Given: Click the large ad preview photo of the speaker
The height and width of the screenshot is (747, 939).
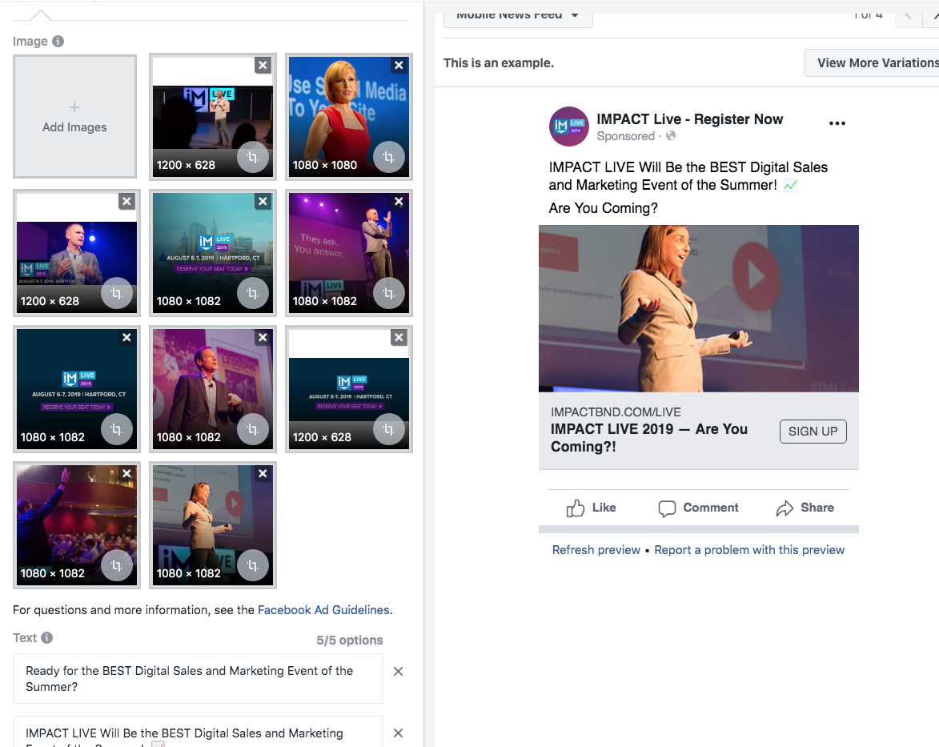Looking at the screenshot, I should point(699,308).
